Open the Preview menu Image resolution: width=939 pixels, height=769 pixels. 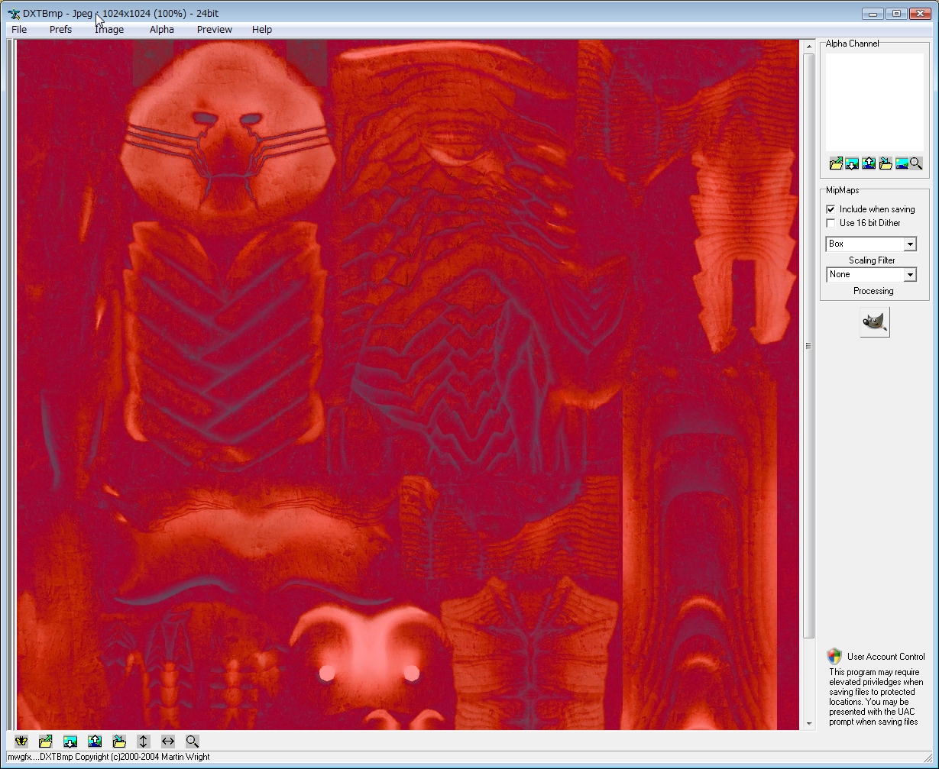215,30
